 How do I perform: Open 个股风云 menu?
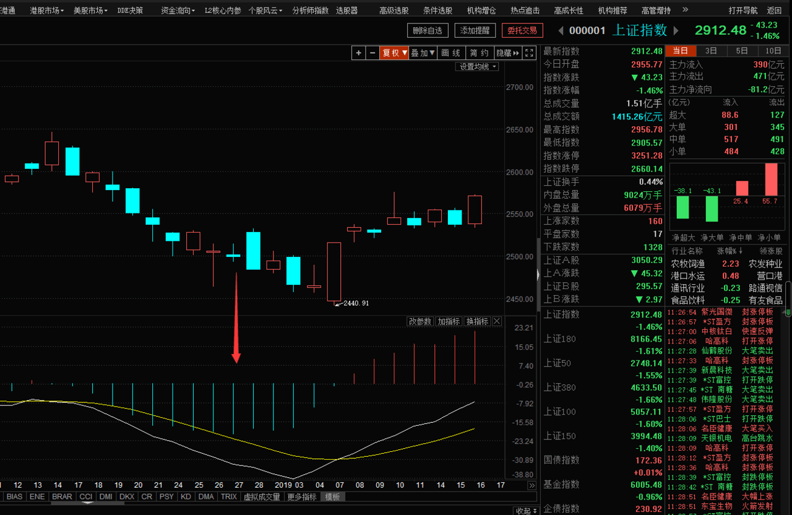tap(266, 11)
